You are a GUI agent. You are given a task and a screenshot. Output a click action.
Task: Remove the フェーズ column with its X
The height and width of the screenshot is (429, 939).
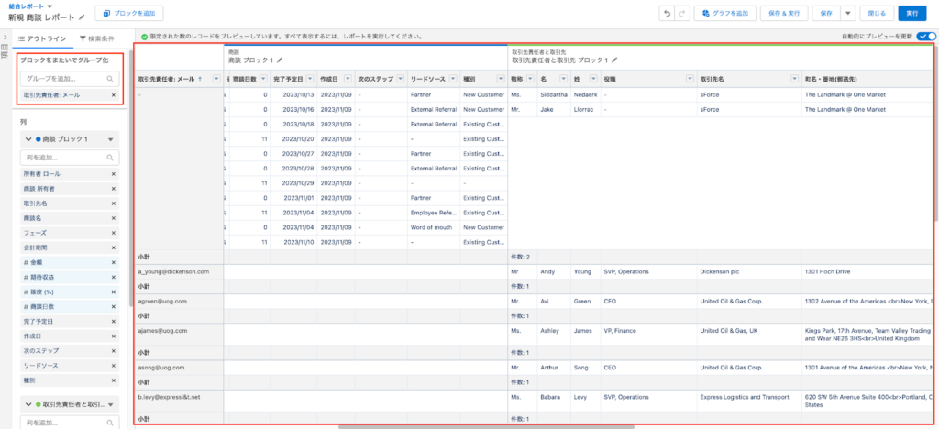(x=113, y=233)
